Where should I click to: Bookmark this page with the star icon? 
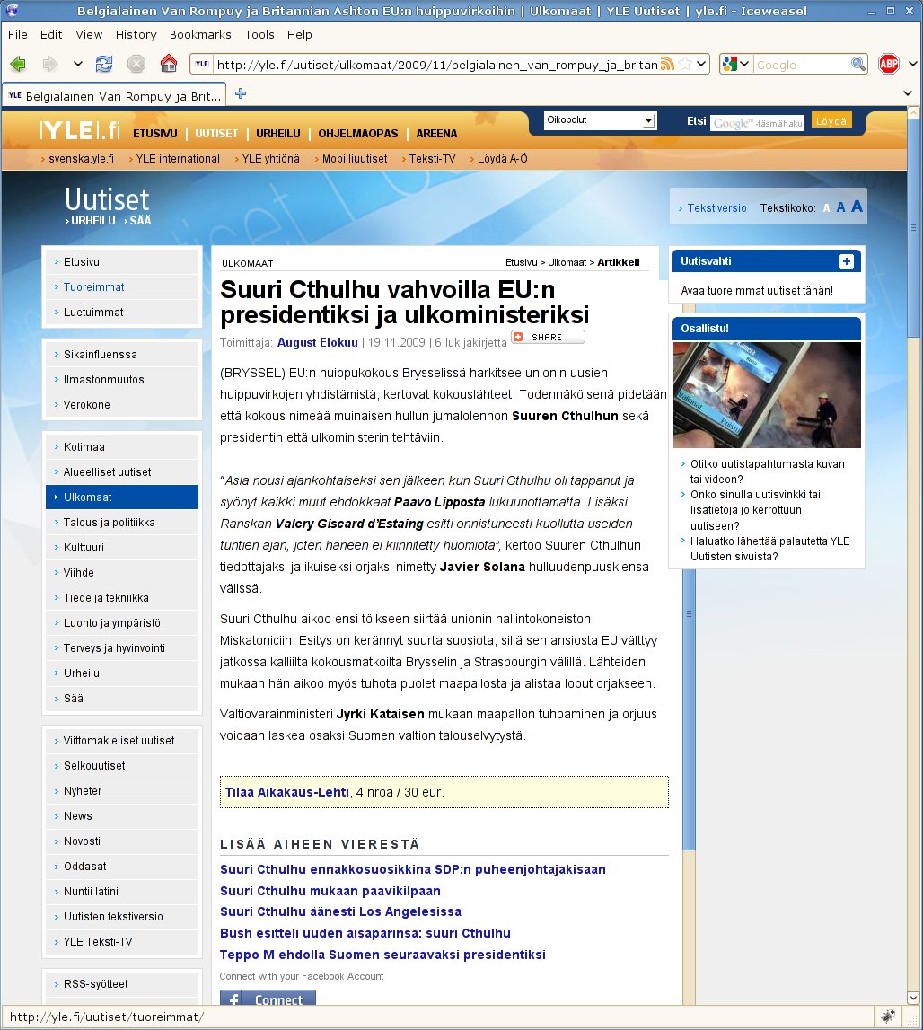point(685,64)
